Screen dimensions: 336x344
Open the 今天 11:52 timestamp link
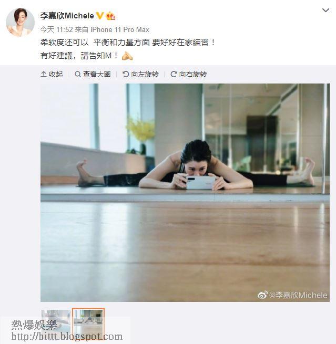click(x=56, y=29)
